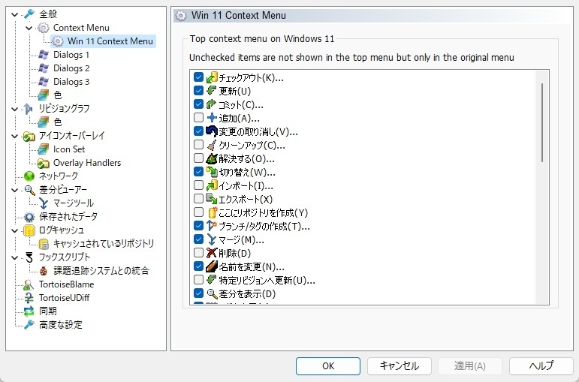Click the キャンセル button
Image resolution: width=579 pixels, height=382 pixels.
pos(400,365)
